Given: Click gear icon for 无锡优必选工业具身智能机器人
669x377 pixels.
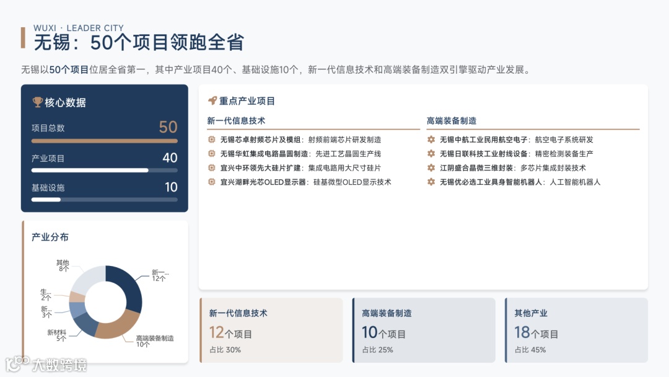Looking at the screenshot, I should click(x=431, y=182).
